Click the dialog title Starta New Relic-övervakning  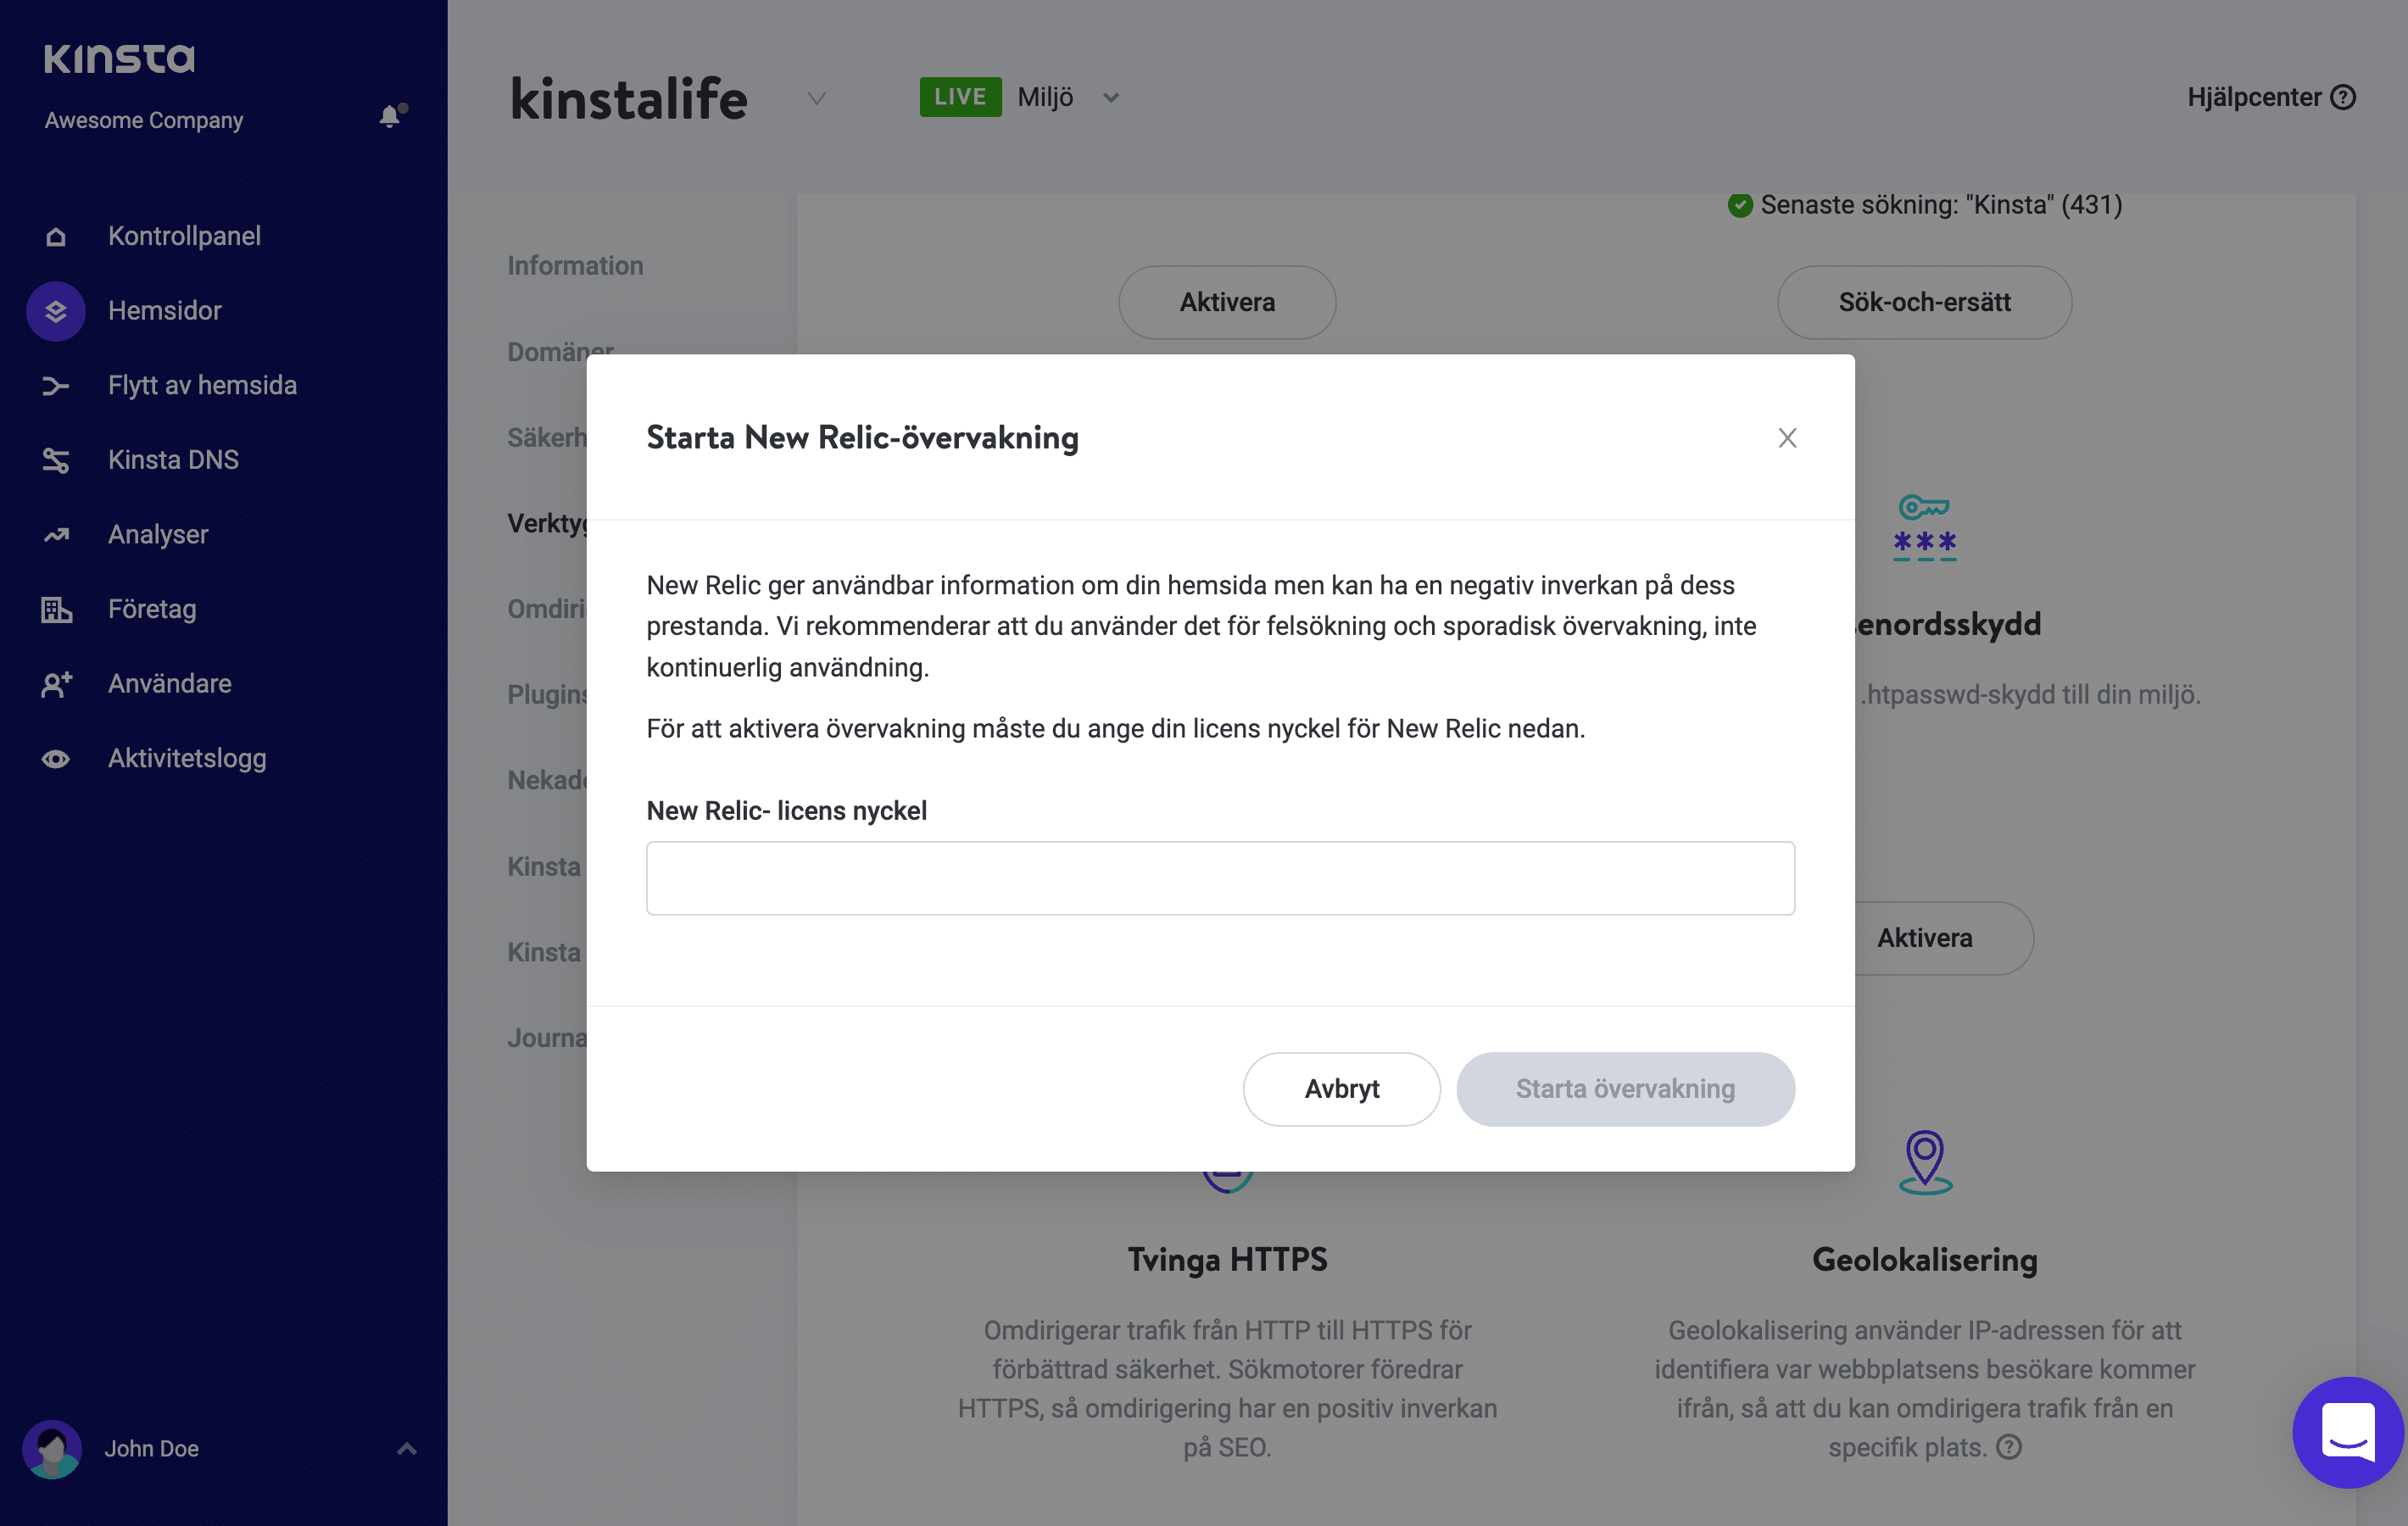(x=862, y=438)
